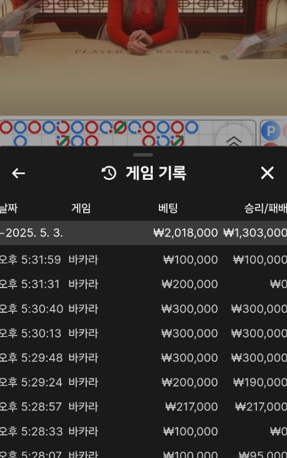Viewport: 287px width, 458px height.
Task: Tap the sheet handle bar above the title
Action: coord(143,154)
